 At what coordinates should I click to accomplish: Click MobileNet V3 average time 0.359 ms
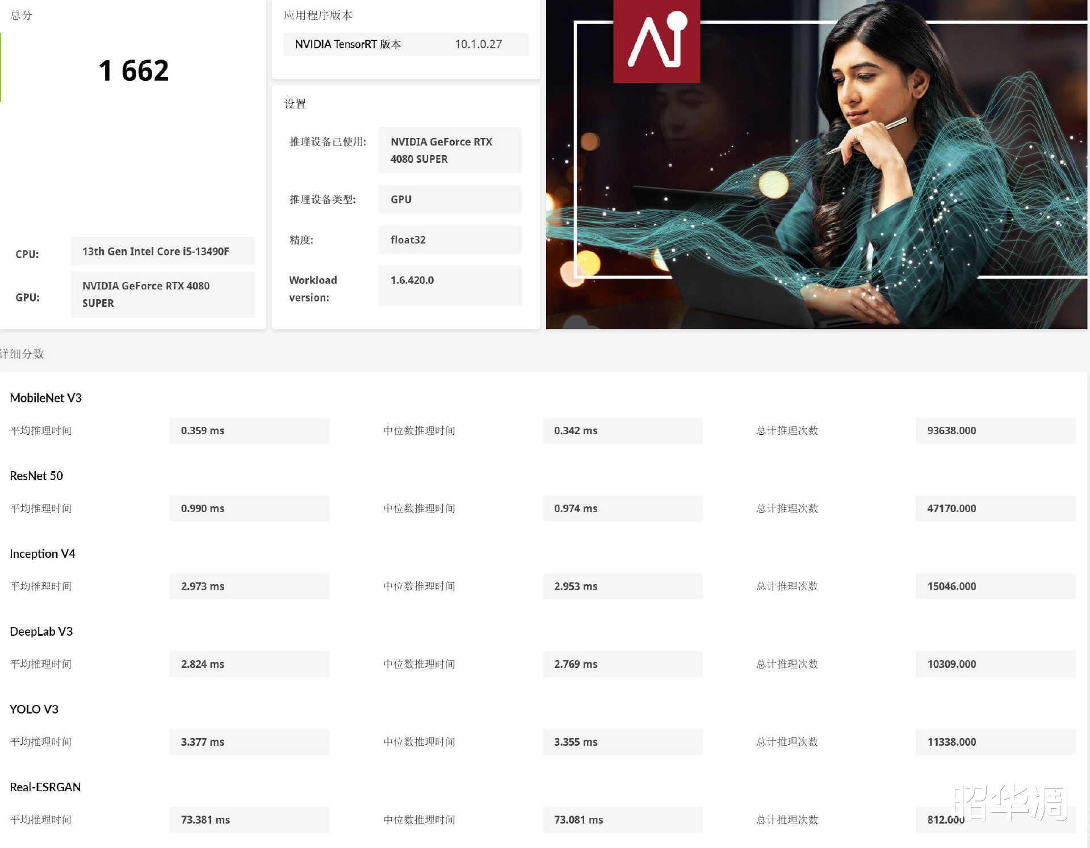[x=249, y=430]
